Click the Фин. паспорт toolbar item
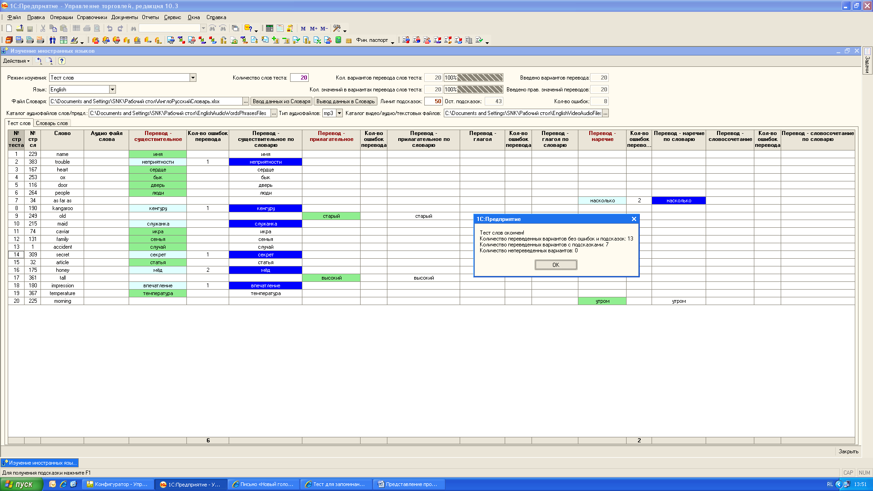 [x=371, y=40]
